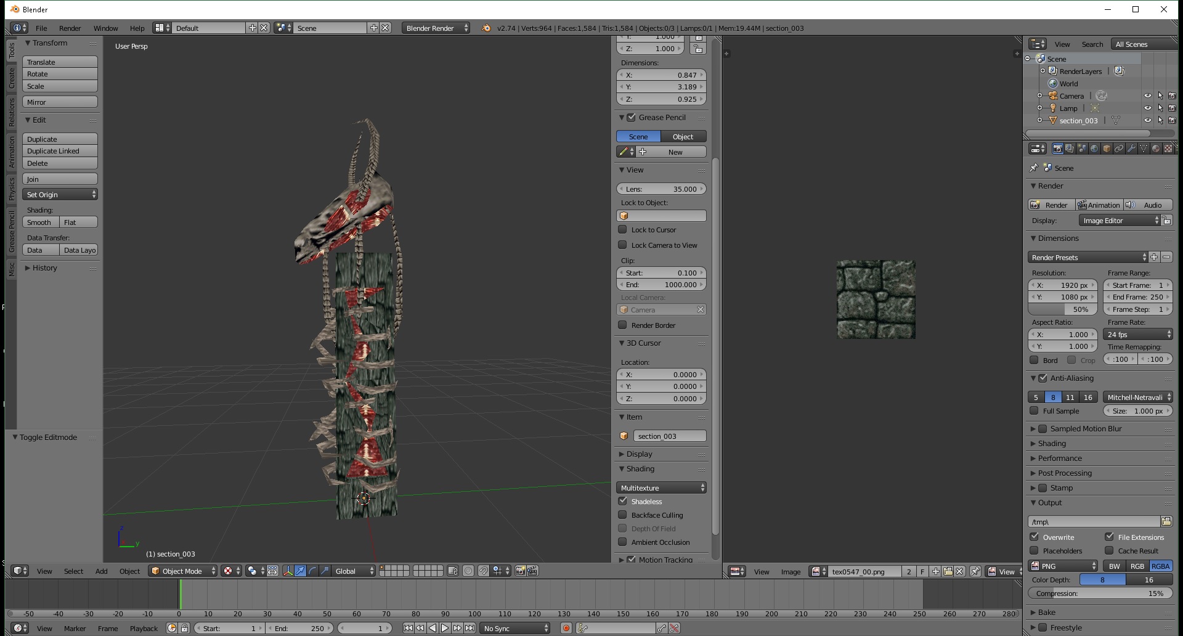
Task: Open the Modifiers wrench properties tab
Action: pos(1131,149)
